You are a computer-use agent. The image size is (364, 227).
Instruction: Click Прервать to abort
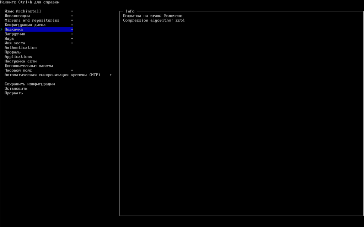point(14,93)
